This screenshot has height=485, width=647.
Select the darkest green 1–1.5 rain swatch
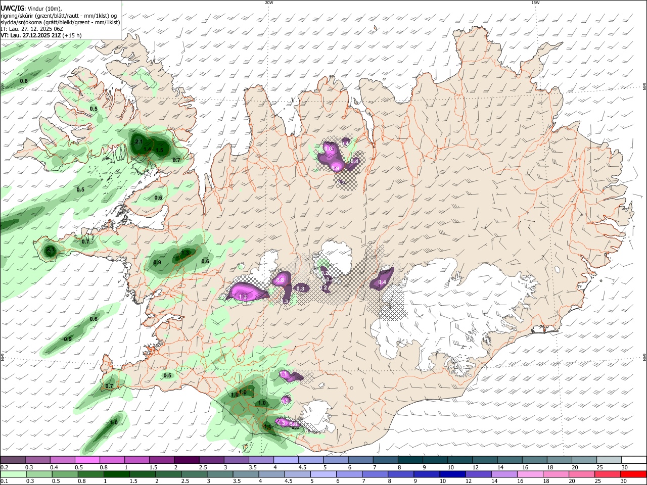[x=116, y=474]
